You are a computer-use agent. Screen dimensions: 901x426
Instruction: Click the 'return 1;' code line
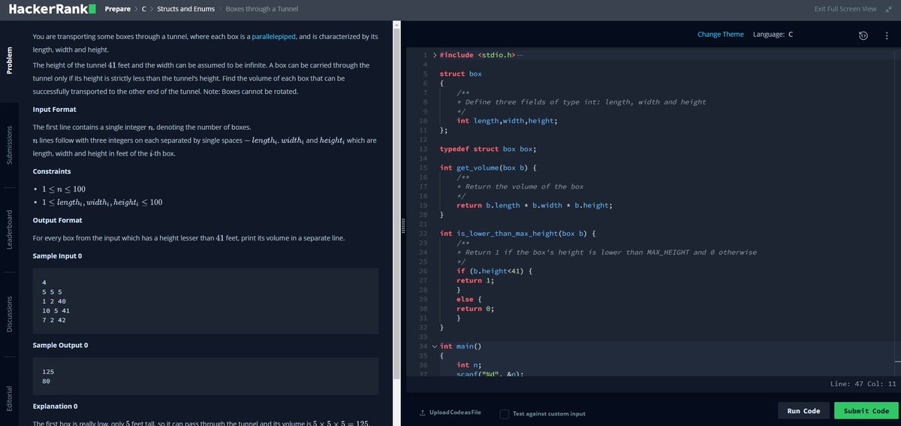[475, 280]
